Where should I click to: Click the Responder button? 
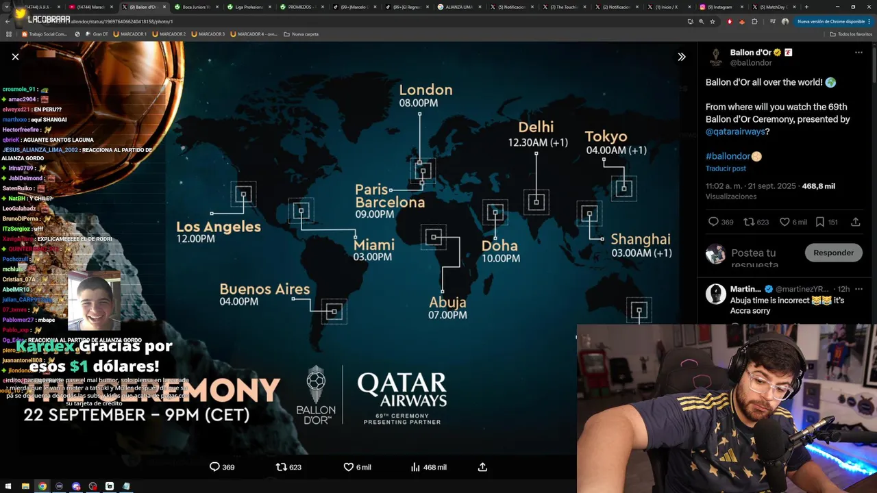click(x=833, y=253)
